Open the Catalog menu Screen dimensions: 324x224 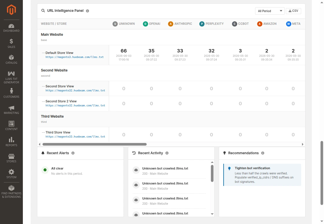pos(11,59)
